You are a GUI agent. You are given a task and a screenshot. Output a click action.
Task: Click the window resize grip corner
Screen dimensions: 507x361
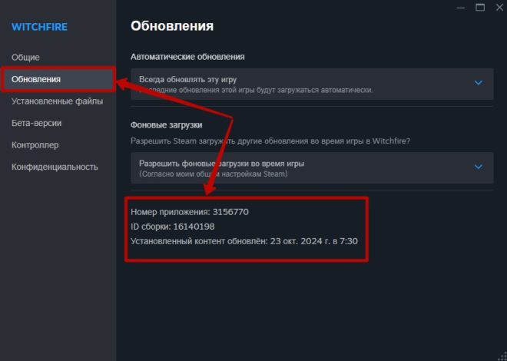pos(501,355)
